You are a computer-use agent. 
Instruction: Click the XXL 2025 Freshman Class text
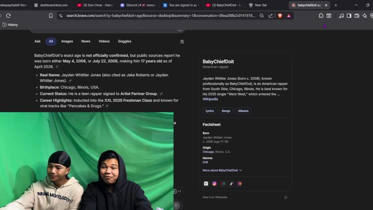coord(128,100)
